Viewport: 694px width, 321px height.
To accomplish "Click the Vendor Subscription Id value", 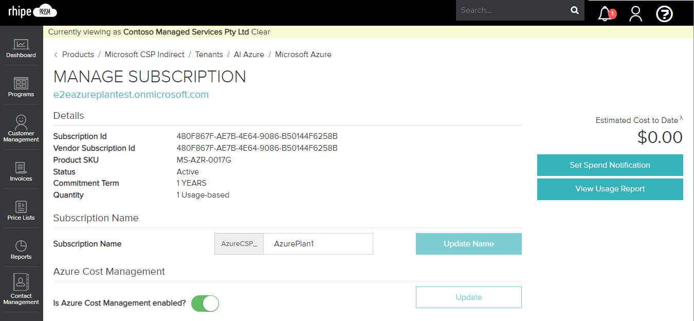I will coord(257,148).
